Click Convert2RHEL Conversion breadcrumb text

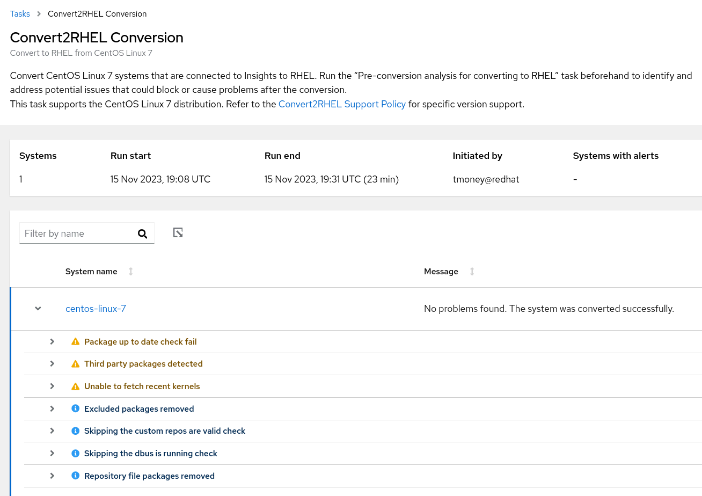[97, 14]
